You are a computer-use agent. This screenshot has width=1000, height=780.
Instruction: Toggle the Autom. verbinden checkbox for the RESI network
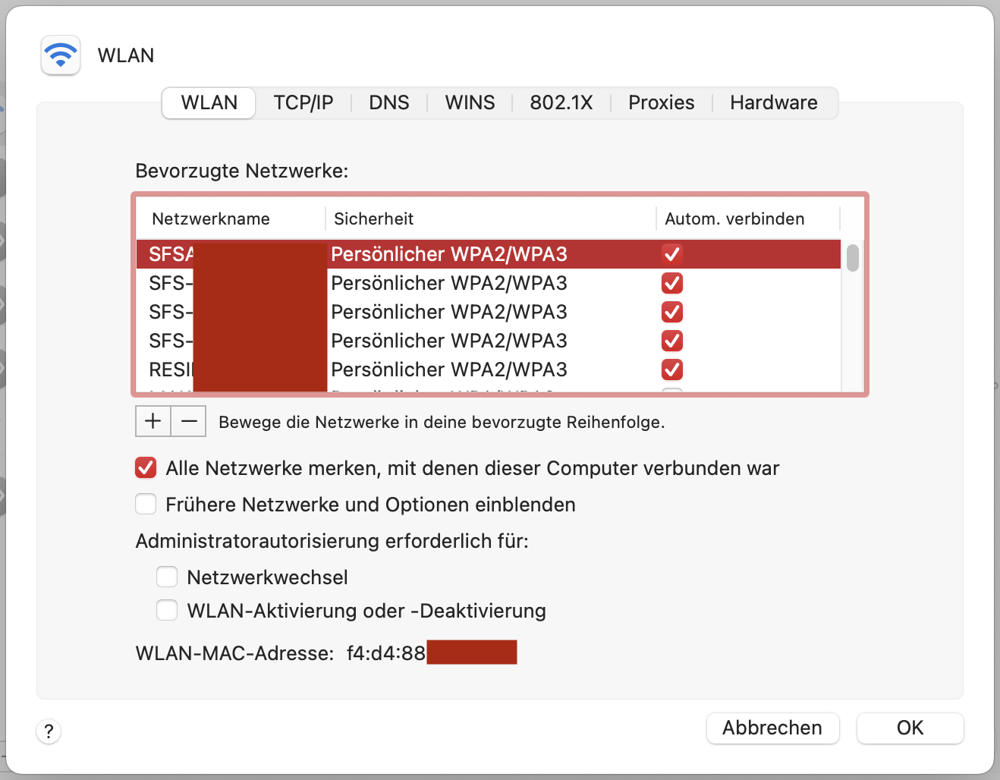671,370
